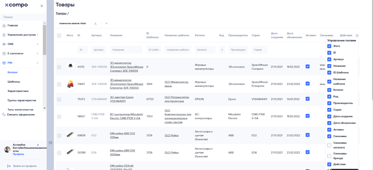Click the E-commerce bag icon

4,54
